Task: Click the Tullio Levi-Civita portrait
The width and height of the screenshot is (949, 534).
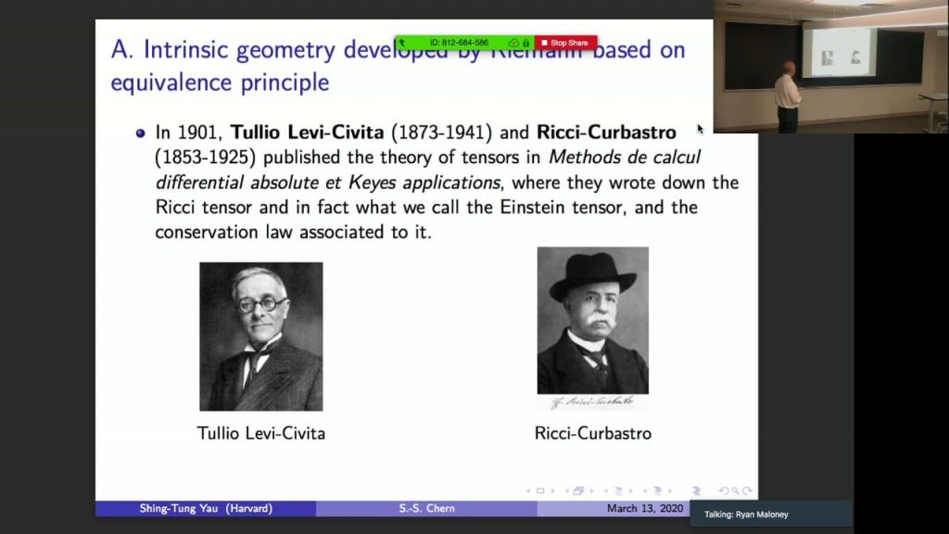Action: point(261,334)
